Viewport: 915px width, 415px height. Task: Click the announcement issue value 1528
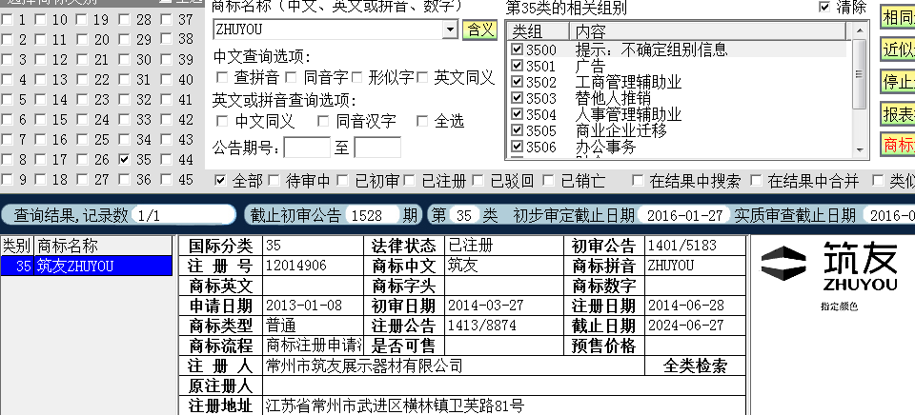pos(372,215)
